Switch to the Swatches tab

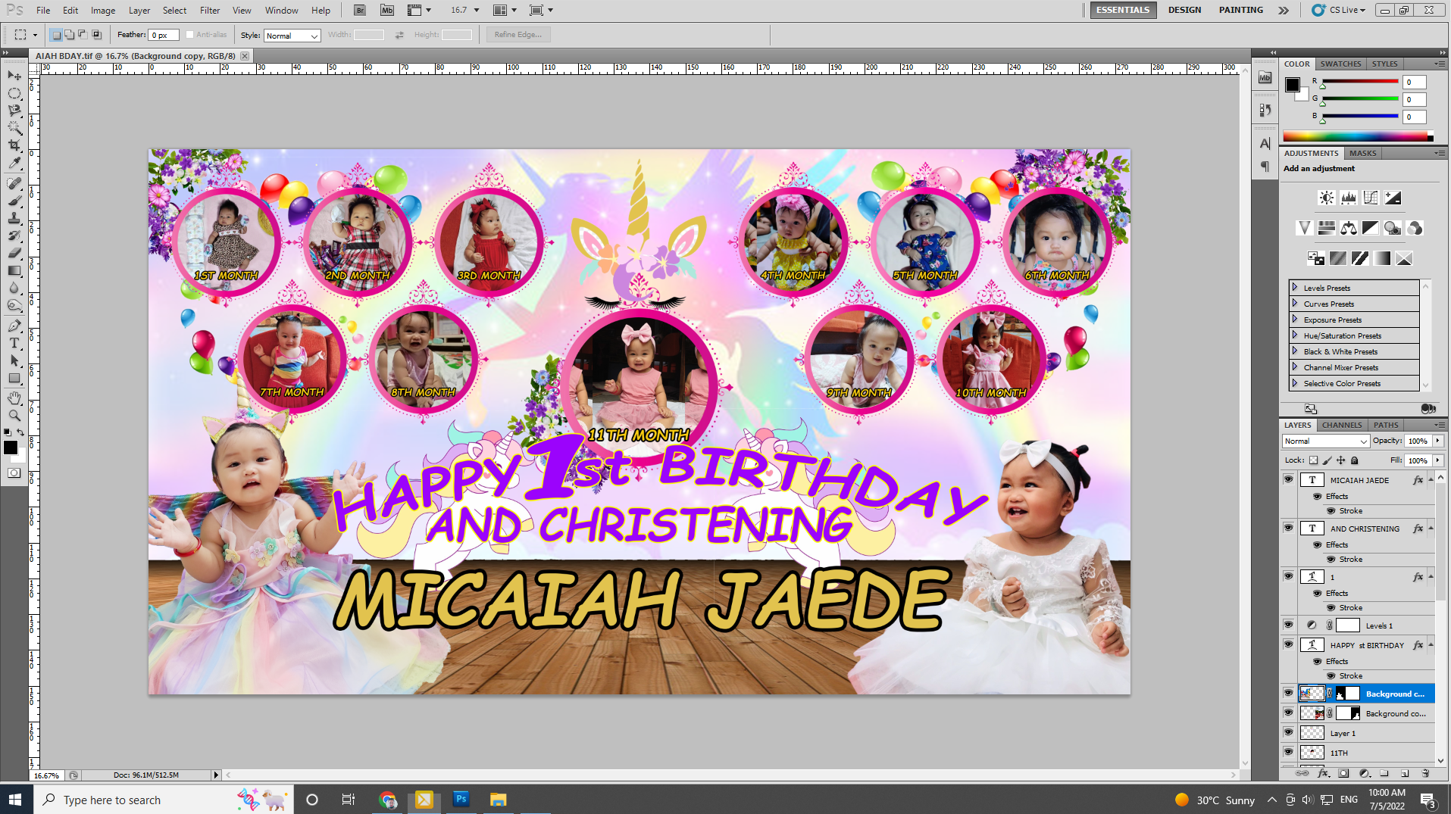(1340, 64)
